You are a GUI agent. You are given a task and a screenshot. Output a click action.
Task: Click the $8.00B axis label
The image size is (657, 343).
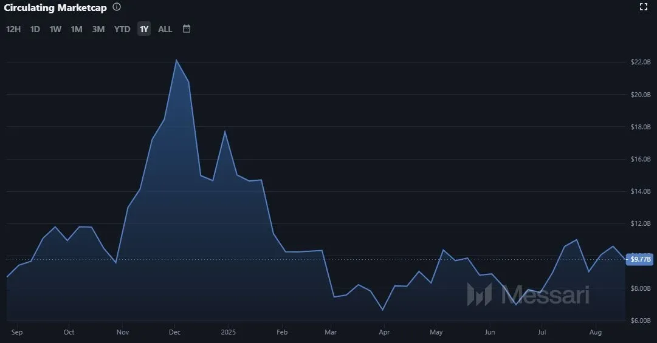coord(641,288)
